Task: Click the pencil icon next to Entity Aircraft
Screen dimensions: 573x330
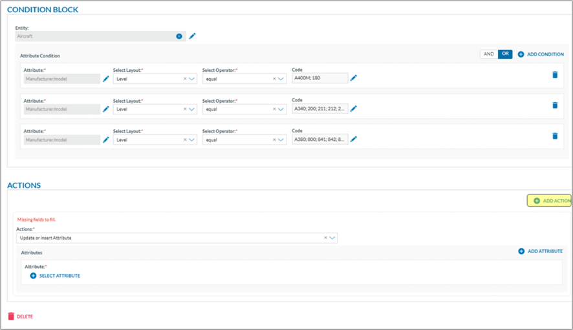Action: (192, 36)
